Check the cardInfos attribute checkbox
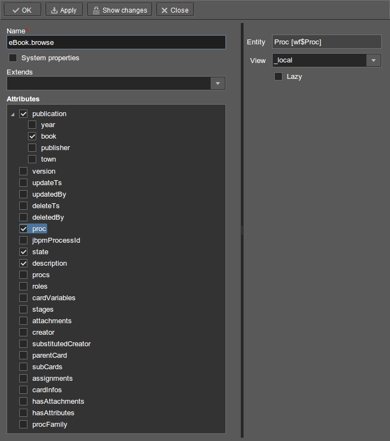Screen dimensions: 390x441 pos(24,391)
